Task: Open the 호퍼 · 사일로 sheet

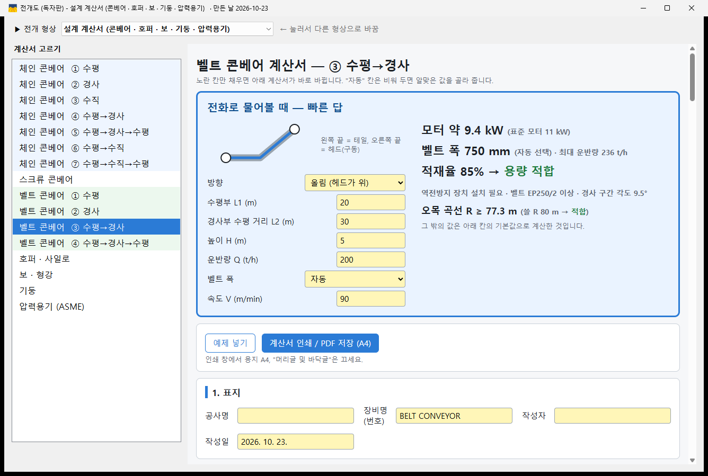Action: [96, 259]
